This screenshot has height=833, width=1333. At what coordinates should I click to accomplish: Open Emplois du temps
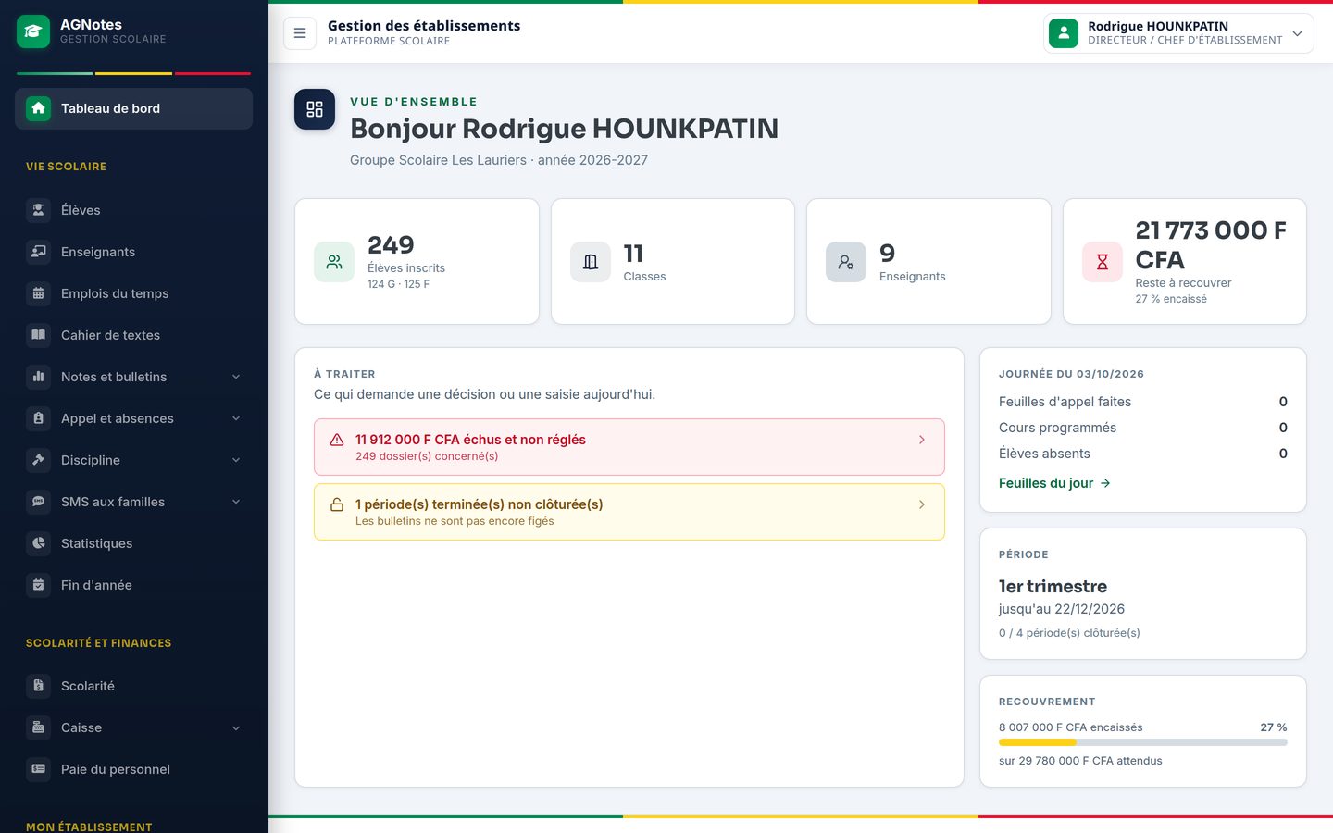click(x=133, y=293)
